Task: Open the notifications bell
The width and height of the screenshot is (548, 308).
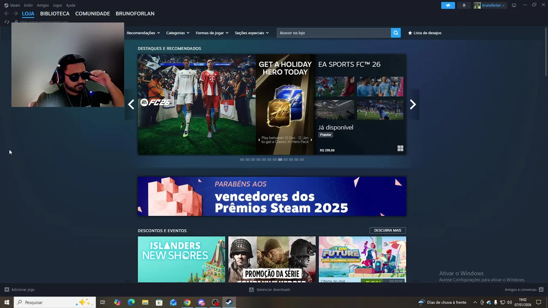Action: [464, 5]
